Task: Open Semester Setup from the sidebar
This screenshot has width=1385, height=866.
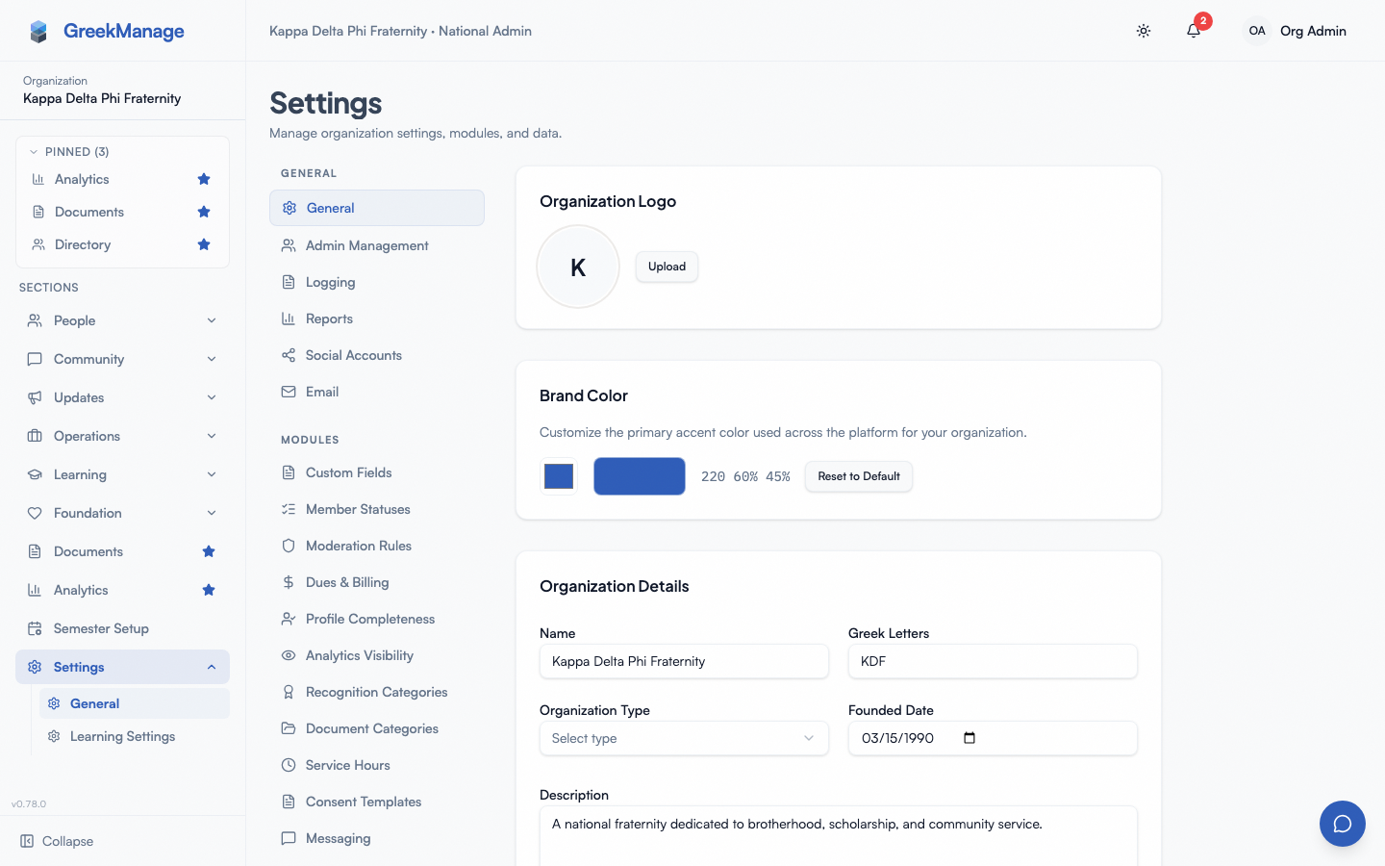Action: tap(123, 628)
